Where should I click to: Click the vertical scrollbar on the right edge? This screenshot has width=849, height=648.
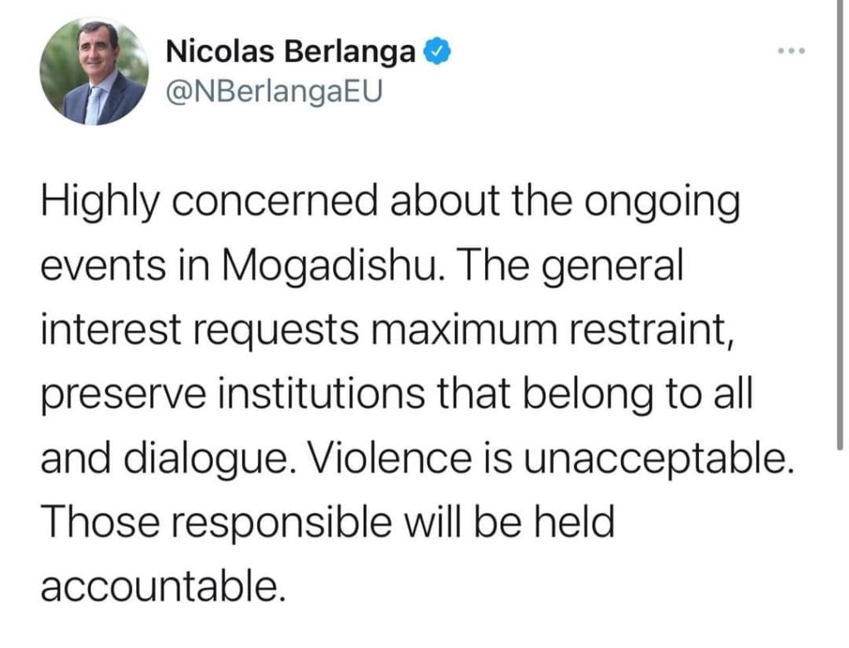[x=839, y=225]
